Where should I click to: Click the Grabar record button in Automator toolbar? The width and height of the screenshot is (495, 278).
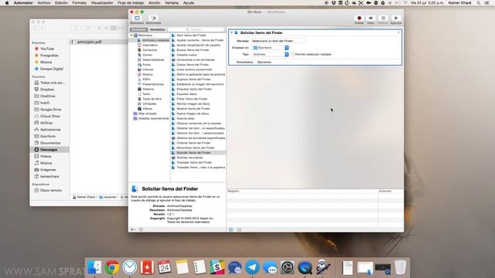[x=359, y=19]
